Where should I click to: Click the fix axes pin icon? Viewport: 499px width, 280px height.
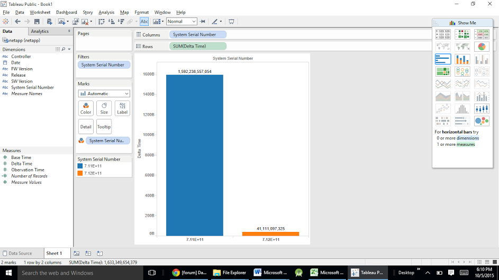pyautogui.click(x=202, y=22)
